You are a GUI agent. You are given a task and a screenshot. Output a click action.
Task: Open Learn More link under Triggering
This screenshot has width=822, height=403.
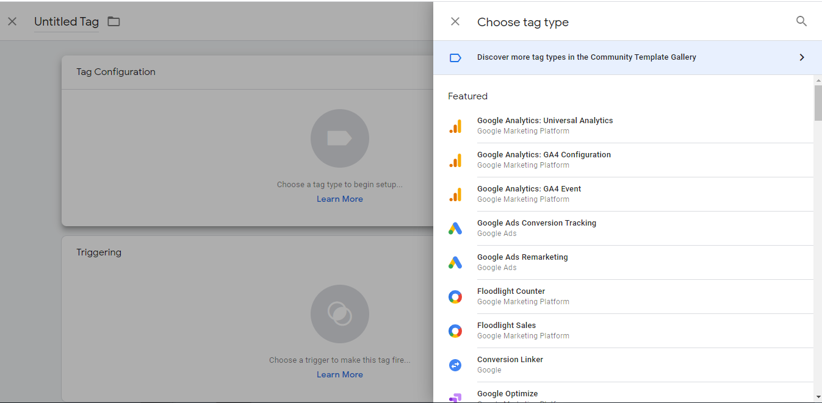coord(340,375)
